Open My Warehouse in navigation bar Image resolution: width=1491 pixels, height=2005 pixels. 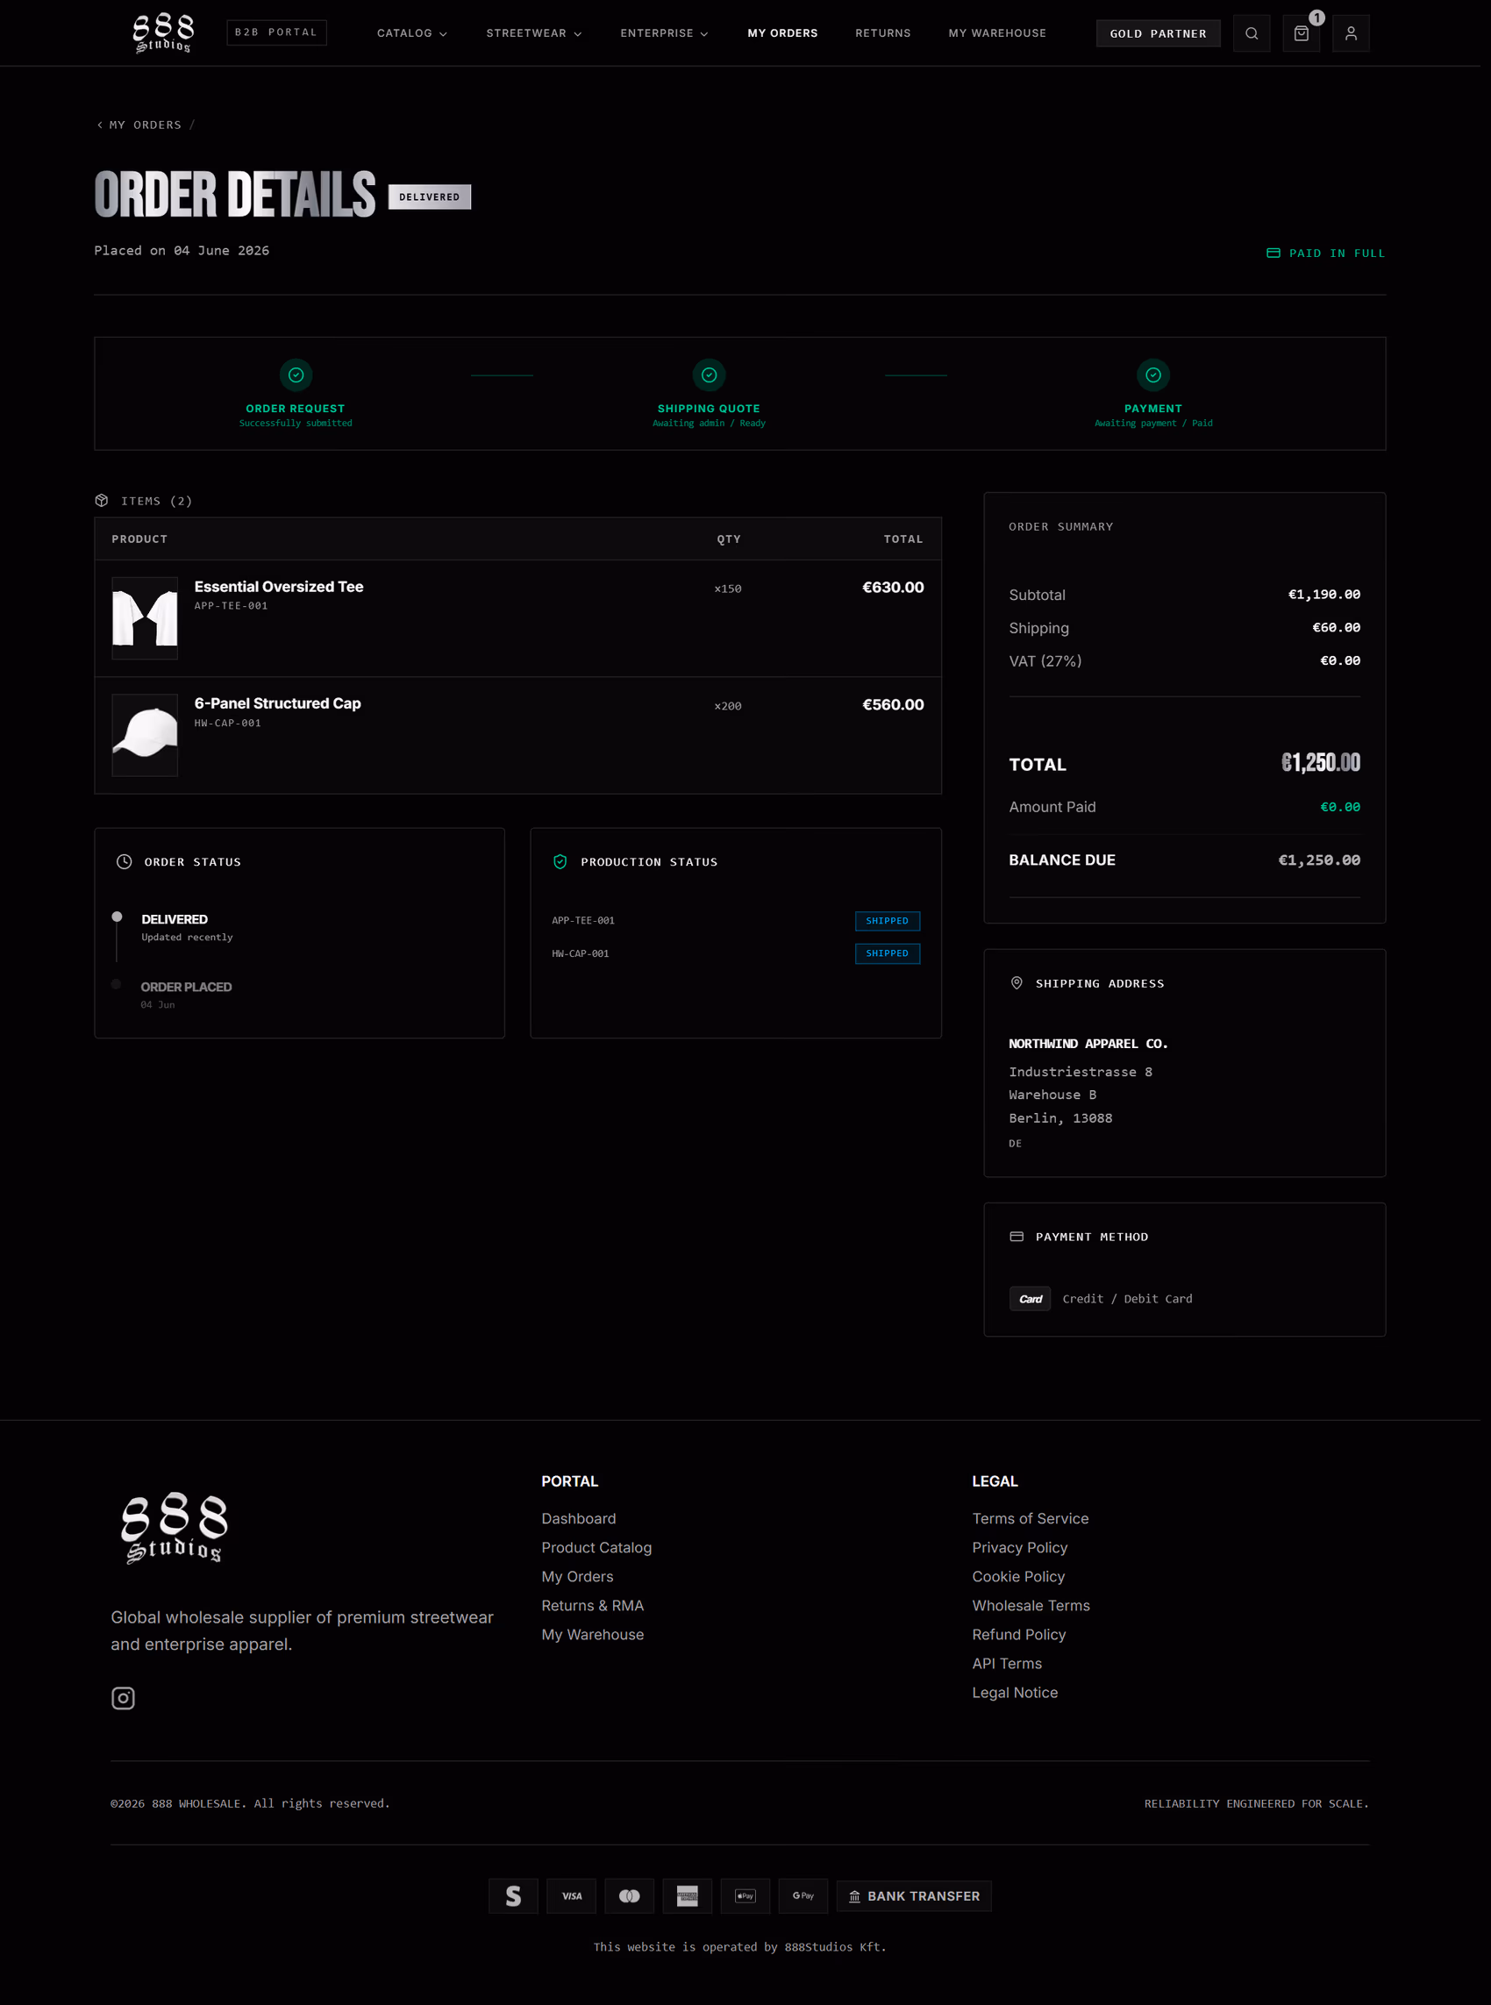pyautogui.click(x=996, y=33)
